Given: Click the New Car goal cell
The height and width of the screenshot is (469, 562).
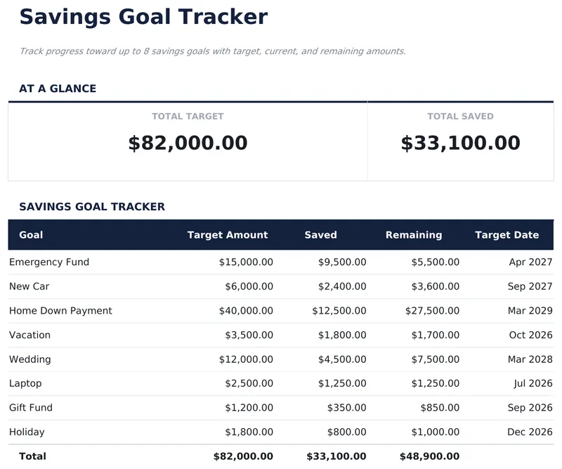Looking at the screenshot, I should click(30, 286).
